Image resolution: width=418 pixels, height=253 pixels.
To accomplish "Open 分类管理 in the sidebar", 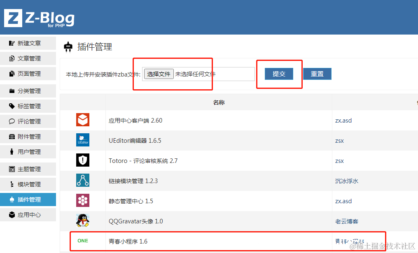I will (x=28, y=91).
